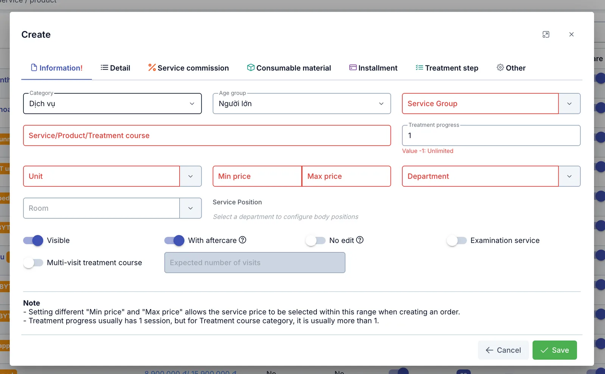Viewport: 605px width, 374px height.
Task: Click the expand dialog fullscreen icon
Action: pyautogui.click(x=546, y=34)
